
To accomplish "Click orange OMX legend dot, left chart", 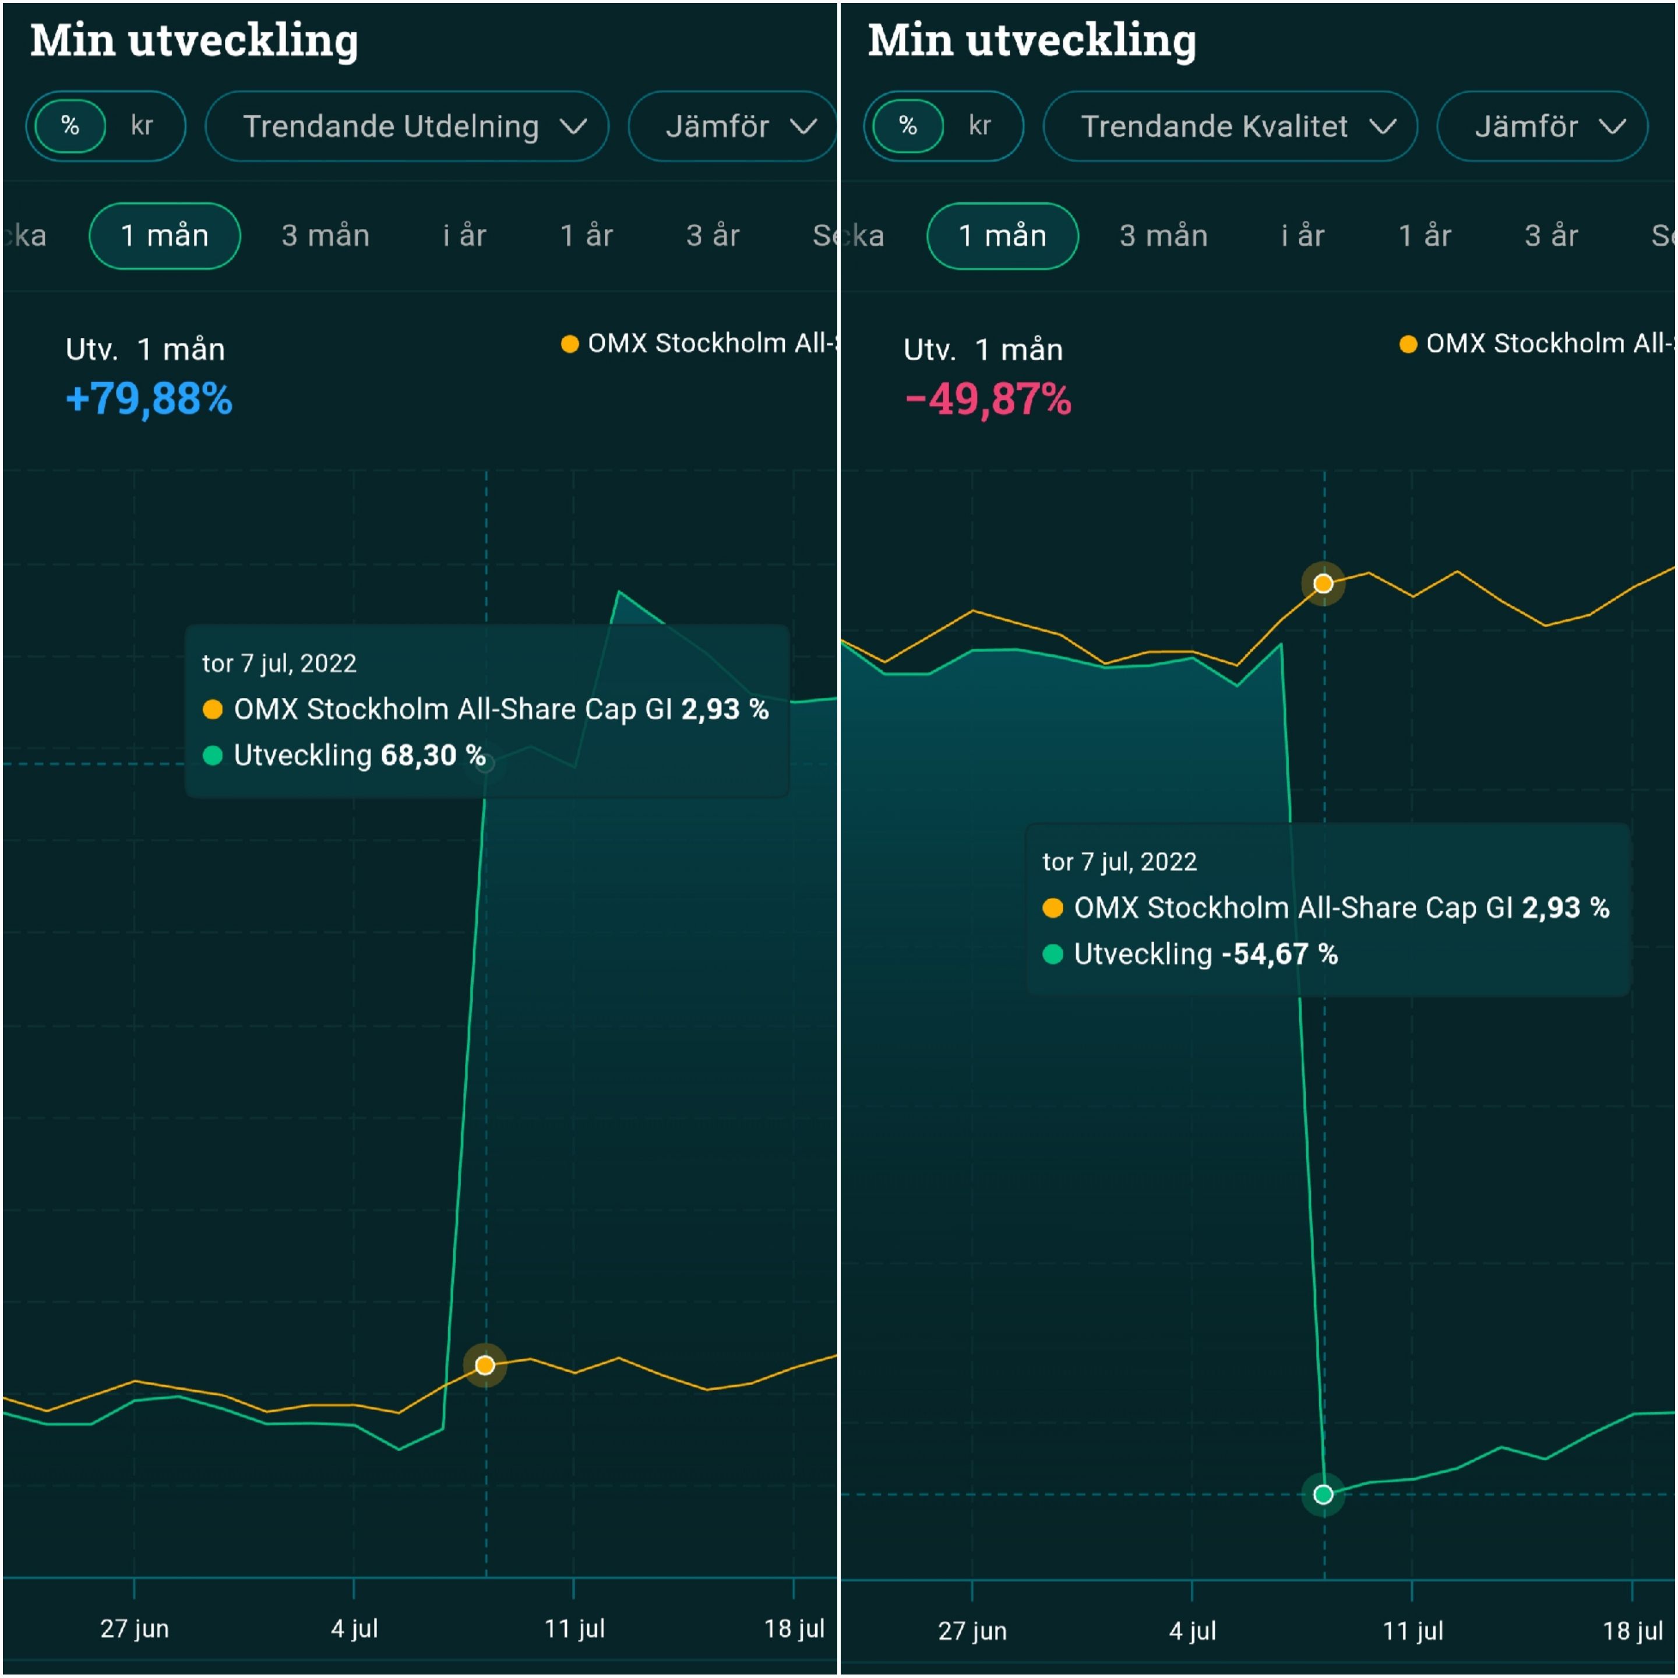I will tap(570, 344).
